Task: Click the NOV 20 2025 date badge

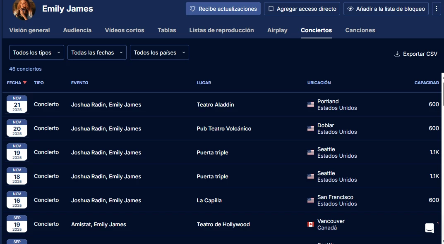Action: coord(17,128)
